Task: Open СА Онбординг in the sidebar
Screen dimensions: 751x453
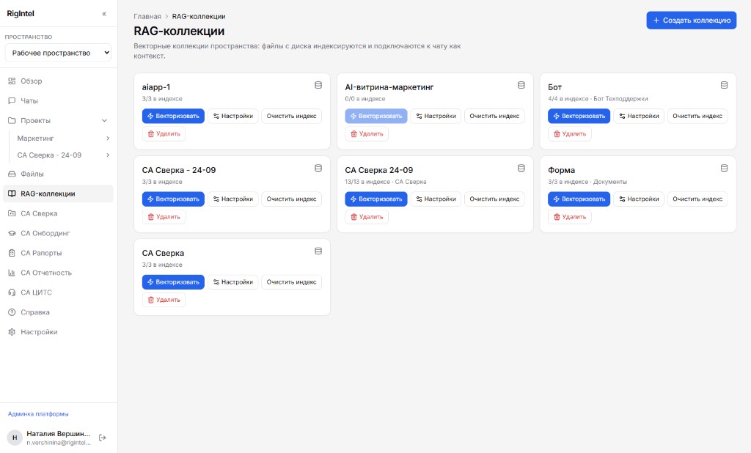Action: tap(58, 233)
